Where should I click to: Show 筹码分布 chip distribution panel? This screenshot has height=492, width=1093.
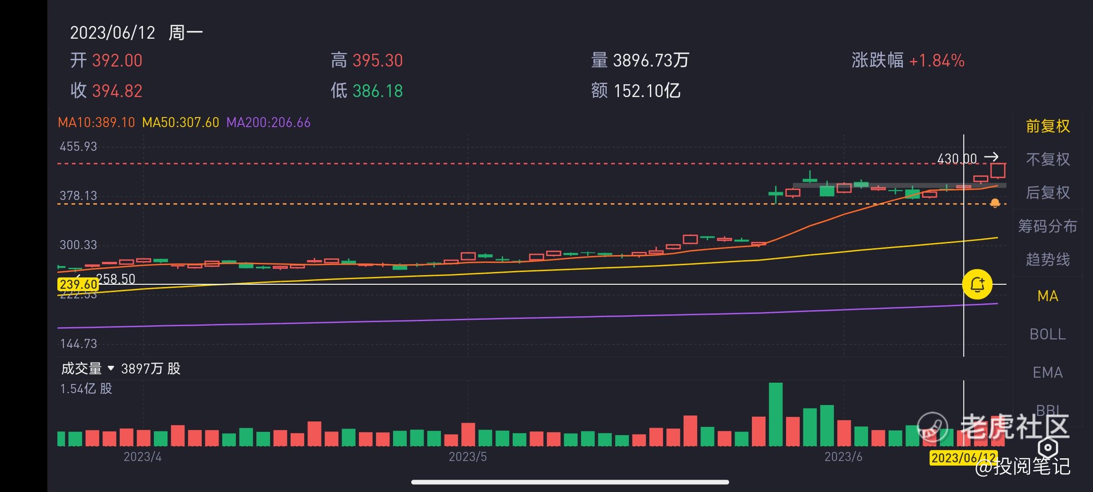click(x=1047, y=226)
